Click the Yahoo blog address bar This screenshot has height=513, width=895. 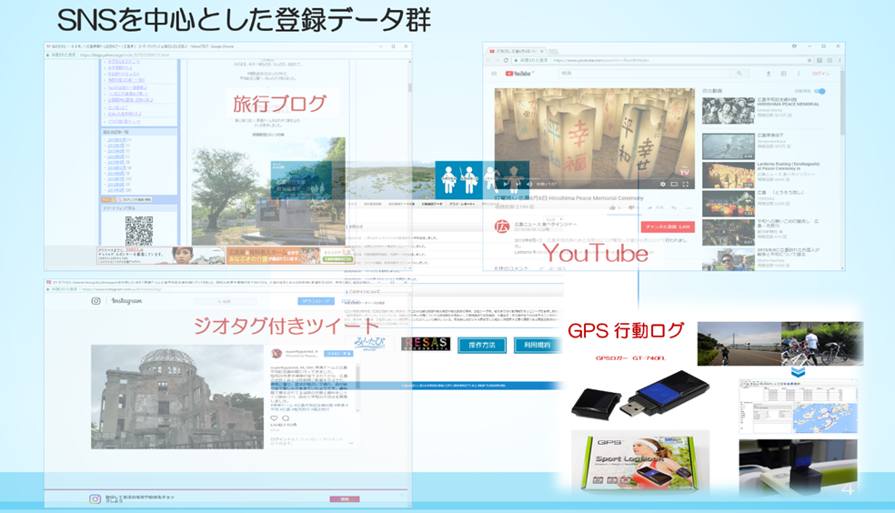pos(228,55)
